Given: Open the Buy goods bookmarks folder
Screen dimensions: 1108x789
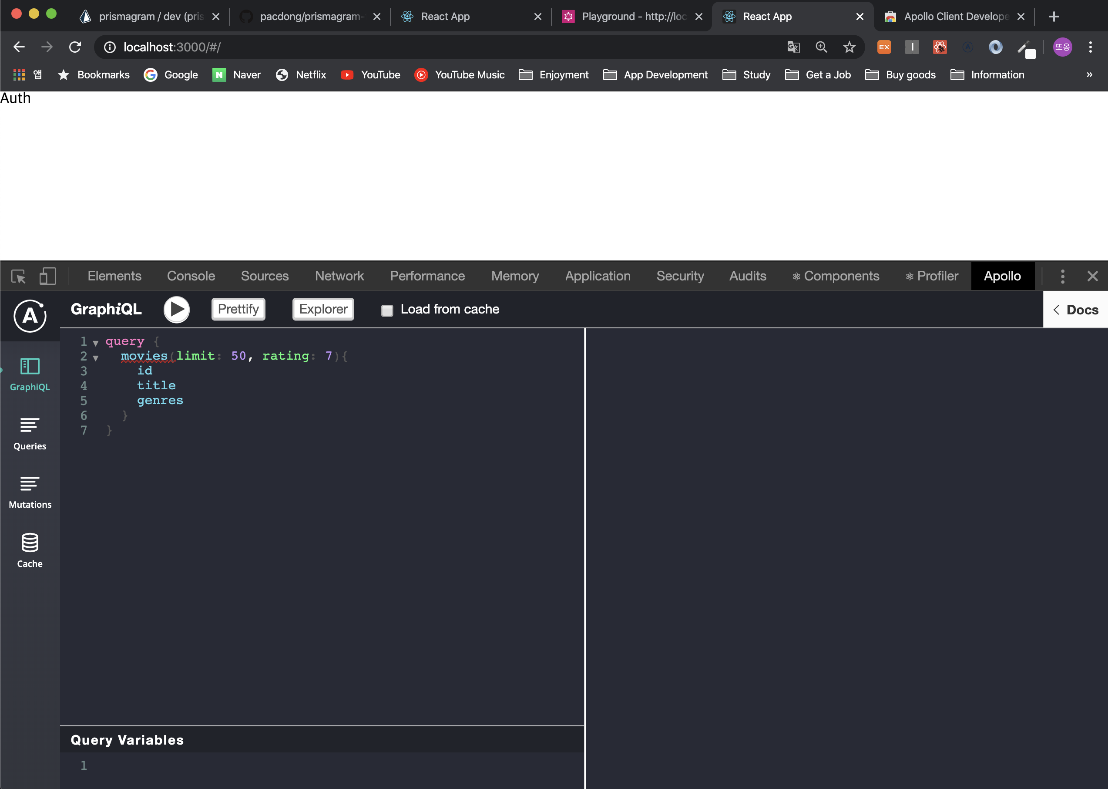Looking at the screenshot, I should (901, 75).
